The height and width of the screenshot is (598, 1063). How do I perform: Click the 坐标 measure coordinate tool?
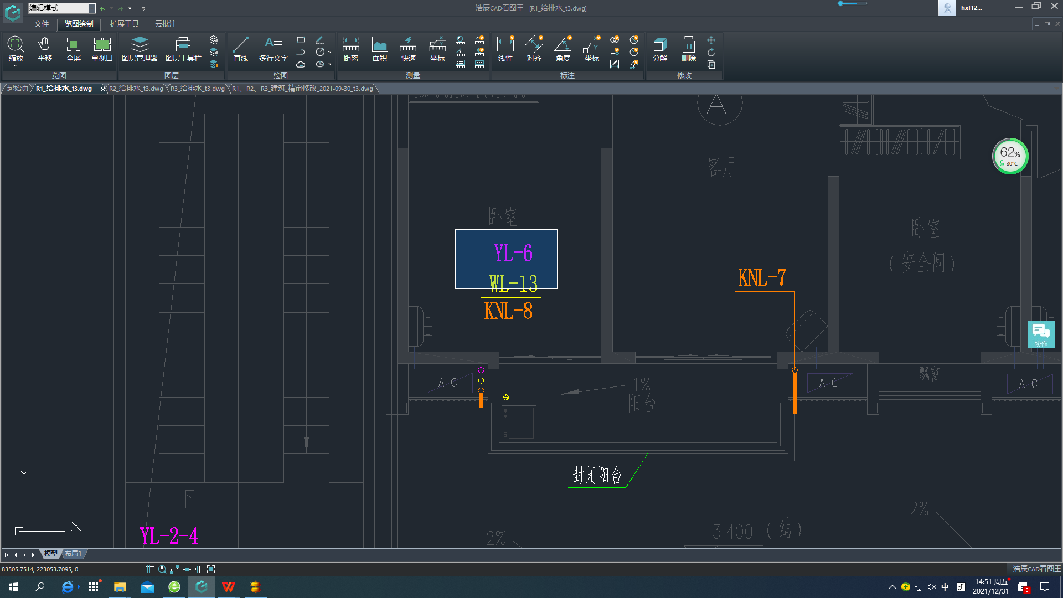tap(437, 49)
